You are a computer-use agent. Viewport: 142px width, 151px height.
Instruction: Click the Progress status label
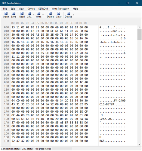[43, 149]
